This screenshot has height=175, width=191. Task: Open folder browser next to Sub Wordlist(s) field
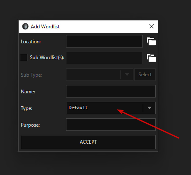151,58
